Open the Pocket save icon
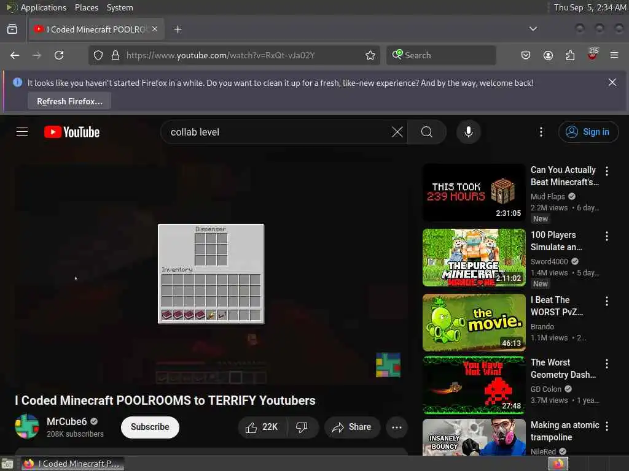 point(526,55)
